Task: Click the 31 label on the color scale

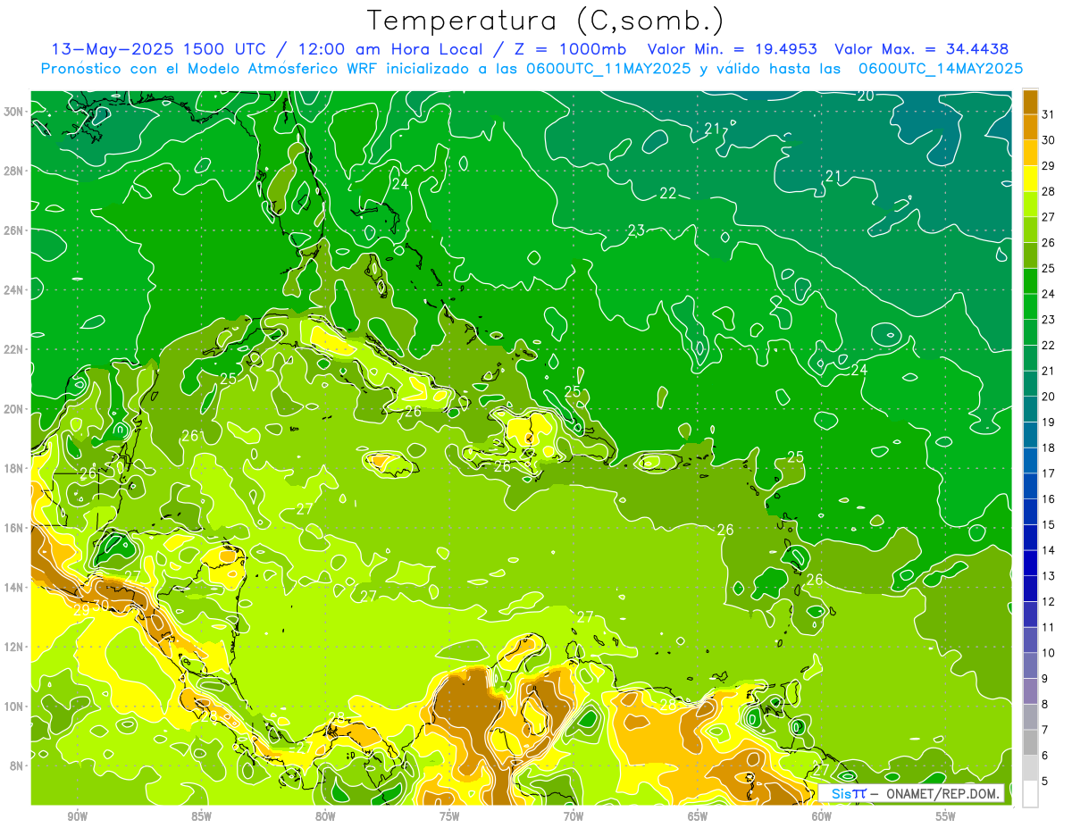Action: click(x=1048, y=113)
